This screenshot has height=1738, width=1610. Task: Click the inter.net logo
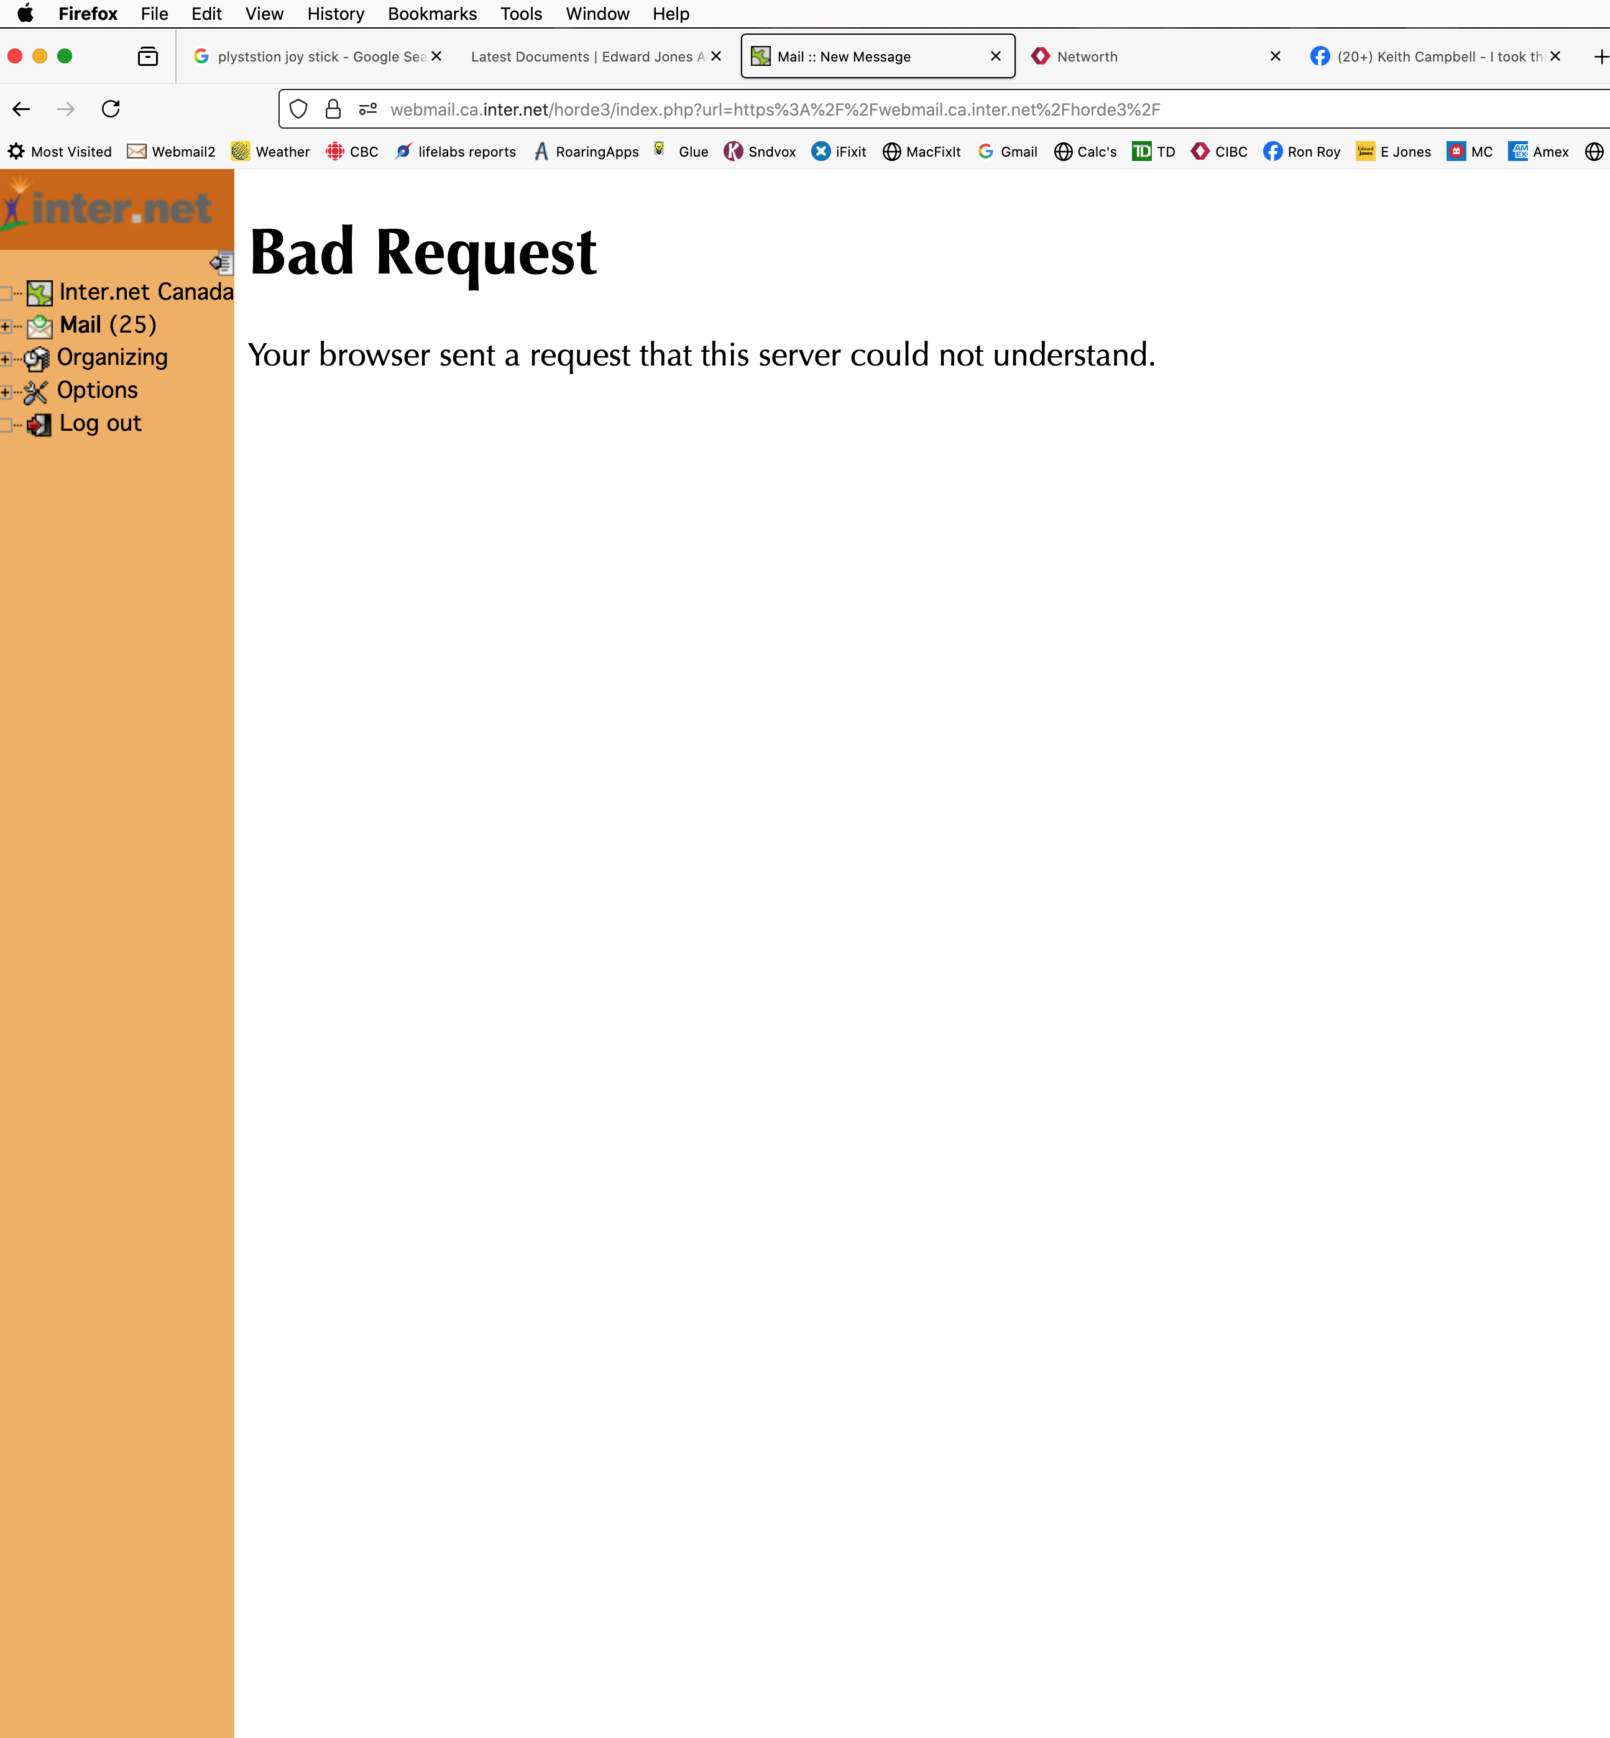109,209
